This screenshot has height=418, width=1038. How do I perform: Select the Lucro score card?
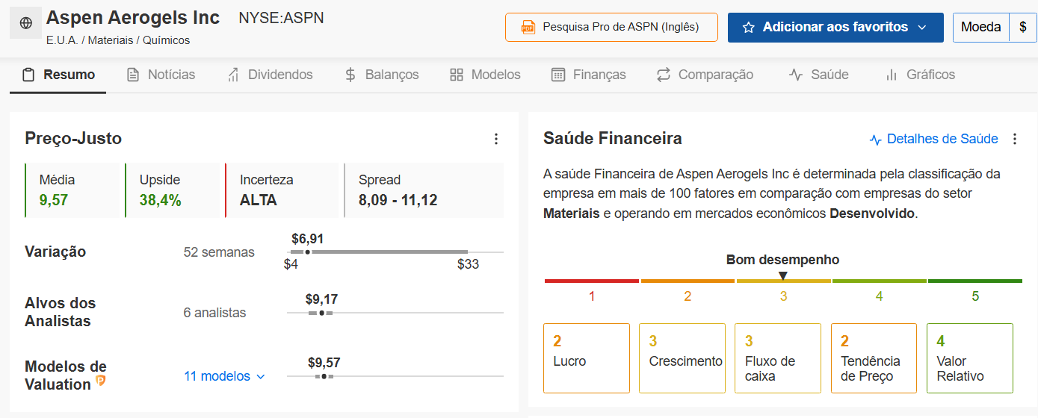click(x=587, y=358)
